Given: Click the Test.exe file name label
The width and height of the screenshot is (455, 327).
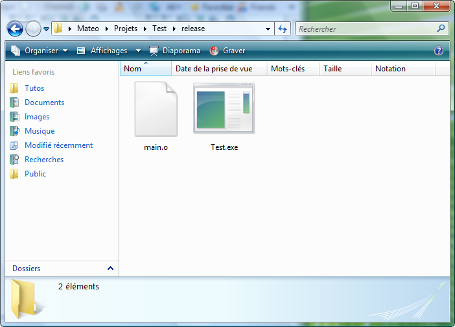Looking at the screenshot, I should (x=224, y=147).
